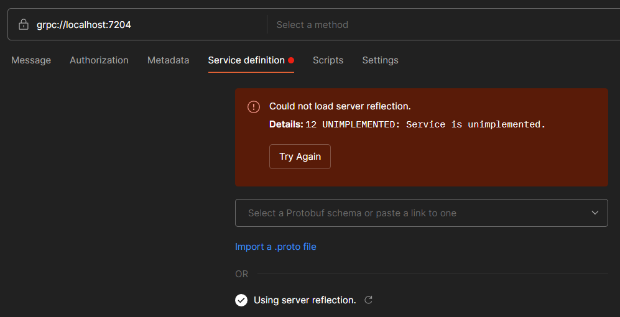Click the lock icon beside the gRPC URL
Image resolution: width=620 pixels, height=317 pixels.
tap(24, 25)
